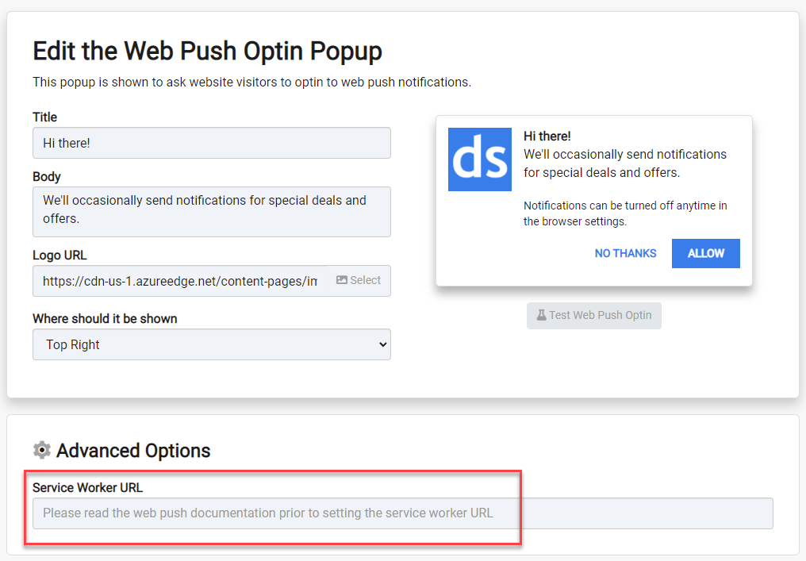806x561 pixels.
Task: Click into the Body text area
Action: pyautogui.click(x=212, y=212)
